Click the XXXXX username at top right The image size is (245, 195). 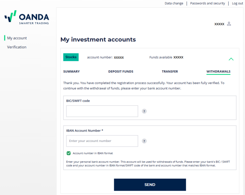coord(219,24)
